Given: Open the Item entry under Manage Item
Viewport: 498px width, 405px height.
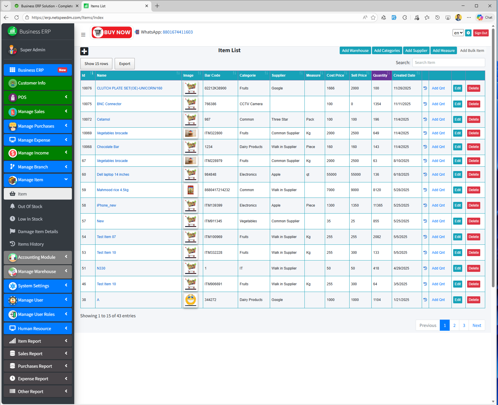Looking at the screenshot, I should coord(38,194).
